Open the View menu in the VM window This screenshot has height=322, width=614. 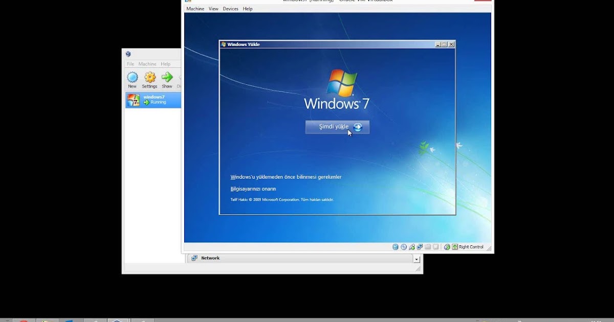click(213, 9)
